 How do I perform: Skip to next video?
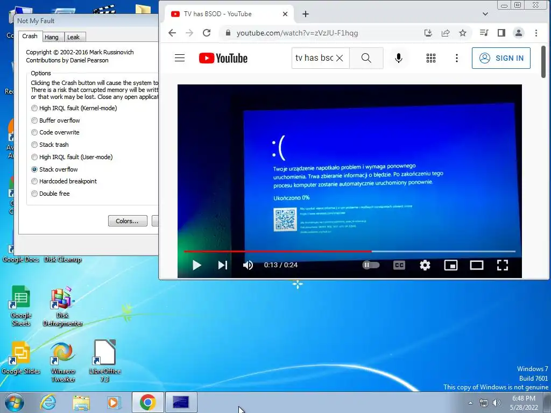pos(223,265)
